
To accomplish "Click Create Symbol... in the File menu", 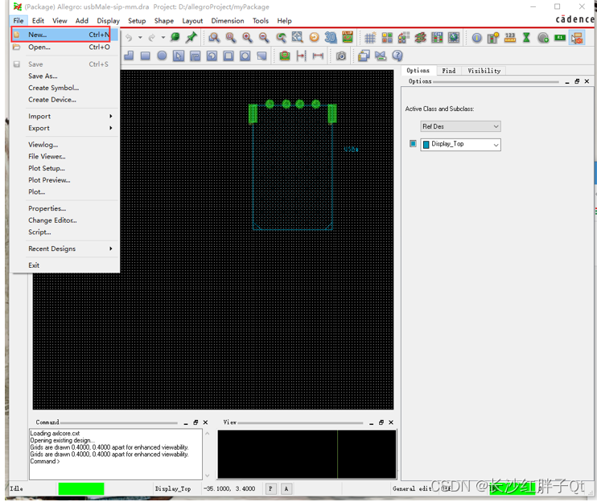I will (x=53, y=88).
